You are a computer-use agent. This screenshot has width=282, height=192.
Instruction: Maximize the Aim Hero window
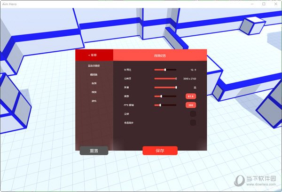264,4
